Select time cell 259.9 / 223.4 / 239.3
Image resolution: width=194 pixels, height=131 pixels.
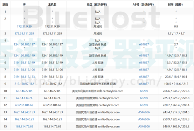click(x=176, y=119)
